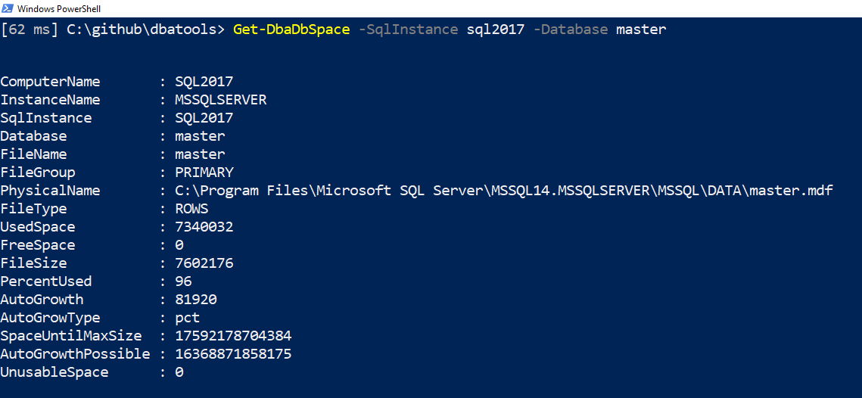Click the MSSQLSERVER instance name value

tap(220, 100)
